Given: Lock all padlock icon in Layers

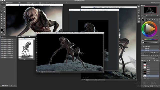Looking at the screenshot, I should pyautogui.click(x=149, y=60).
